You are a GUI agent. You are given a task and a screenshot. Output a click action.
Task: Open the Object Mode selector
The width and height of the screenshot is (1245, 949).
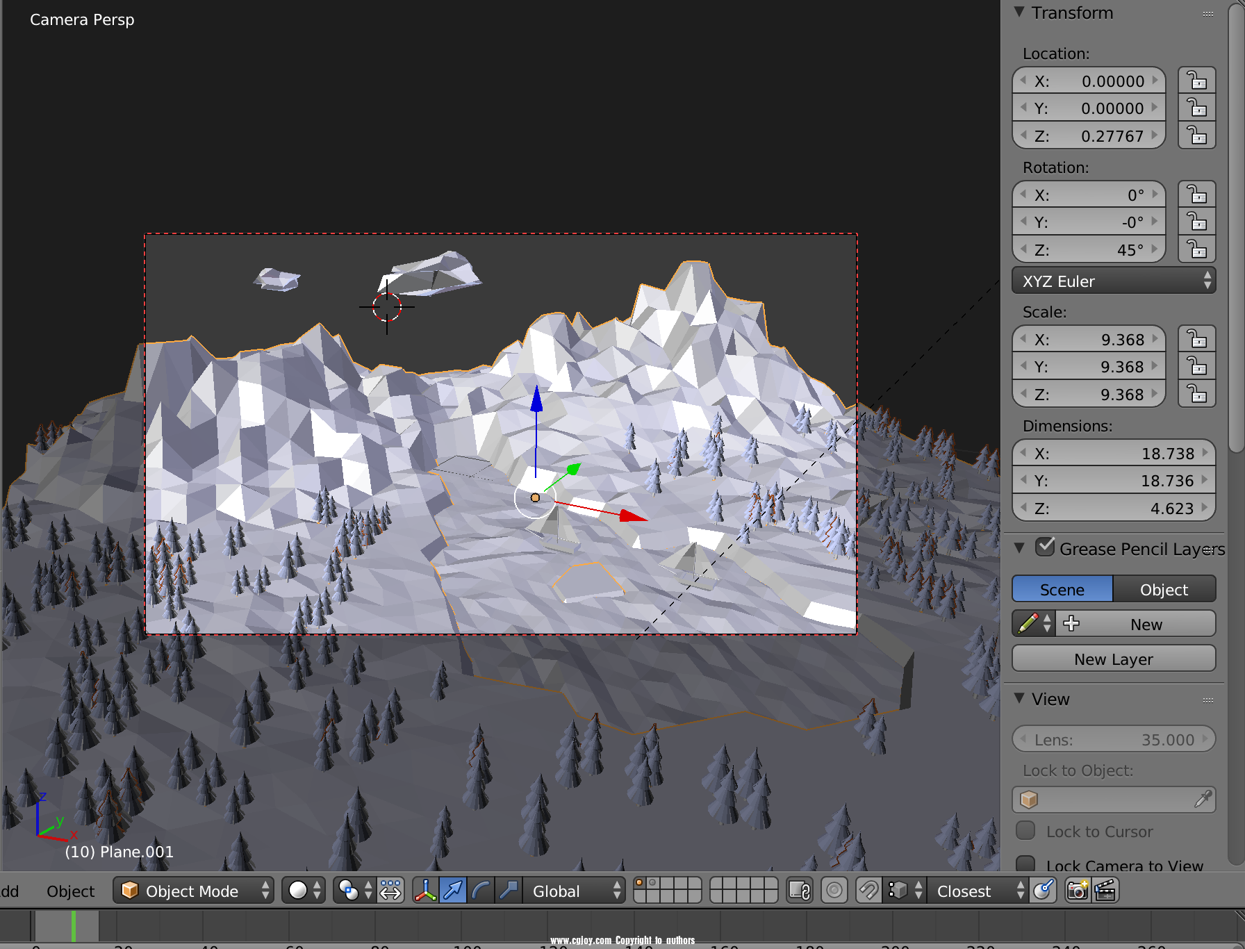tap(194, 891)
